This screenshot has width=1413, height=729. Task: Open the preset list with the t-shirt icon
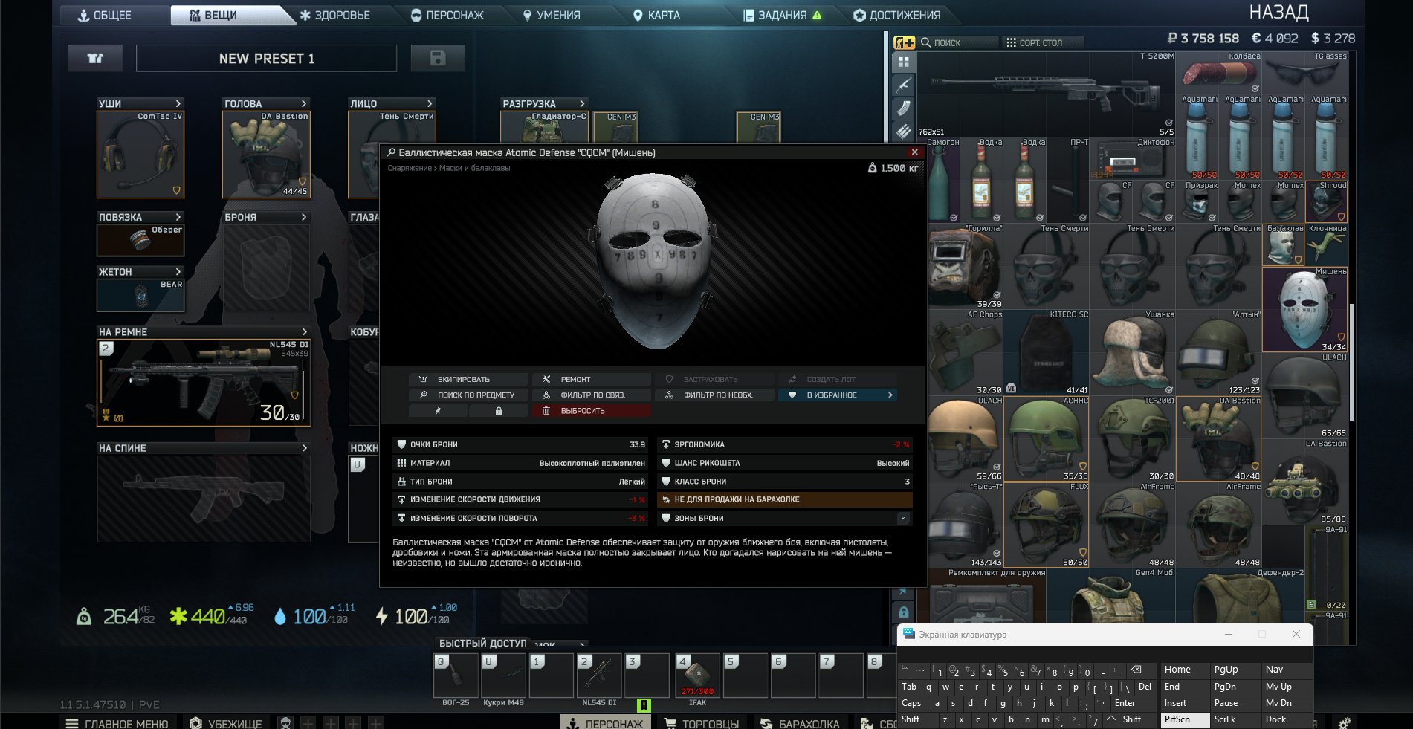[x=95, y=58]
